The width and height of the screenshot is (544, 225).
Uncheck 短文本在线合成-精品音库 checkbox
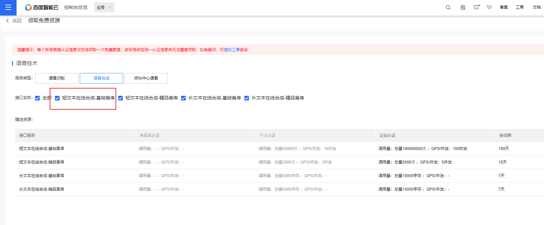click(x=121, y=98)
